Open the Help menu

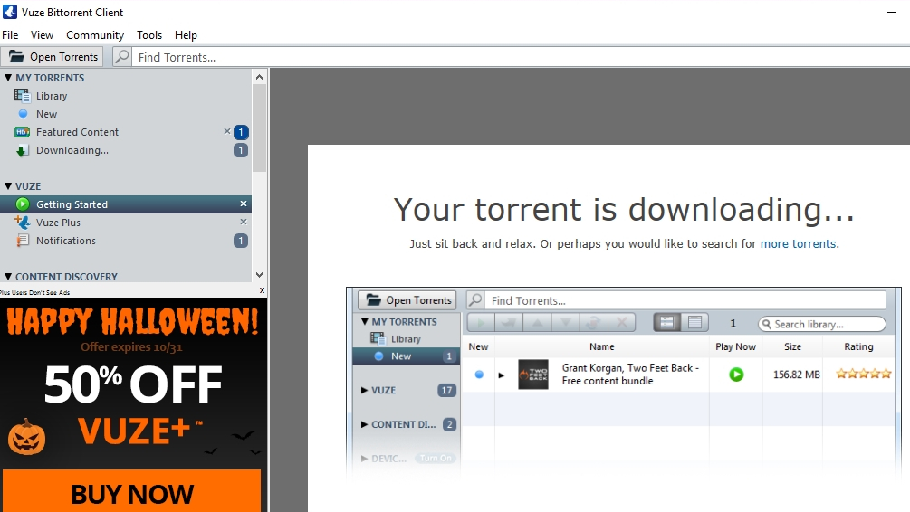[x=186, y=34]
